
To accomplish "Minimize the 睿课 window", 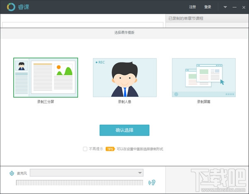I will [x=234, y=7].
